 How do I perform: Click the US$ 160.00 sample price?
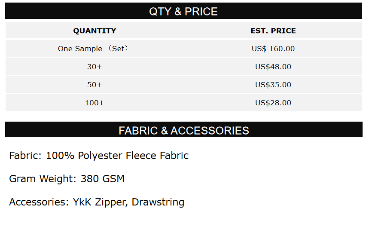click(273, 49)
